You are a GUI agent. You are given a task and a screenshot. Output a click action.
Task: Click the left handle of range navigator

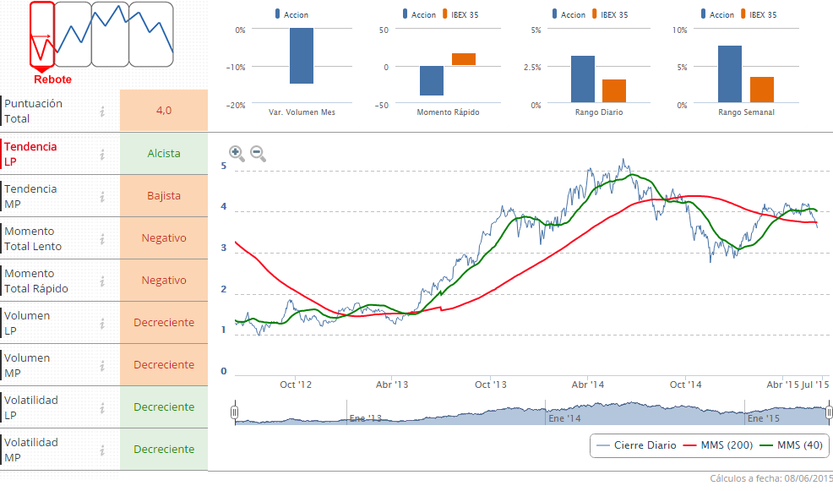point(235,412)
